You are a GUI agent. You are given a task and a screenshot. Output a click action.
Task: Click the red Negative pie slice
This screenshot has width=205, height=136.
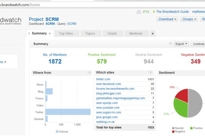pyautogui.click(x=183, y=95)
